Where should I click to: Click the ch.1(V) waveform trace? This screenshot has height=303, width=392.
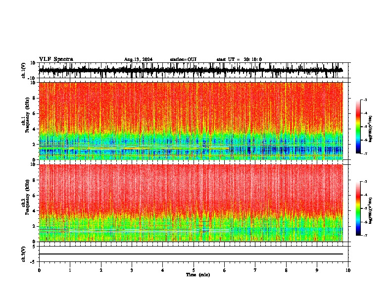(191, 70)
